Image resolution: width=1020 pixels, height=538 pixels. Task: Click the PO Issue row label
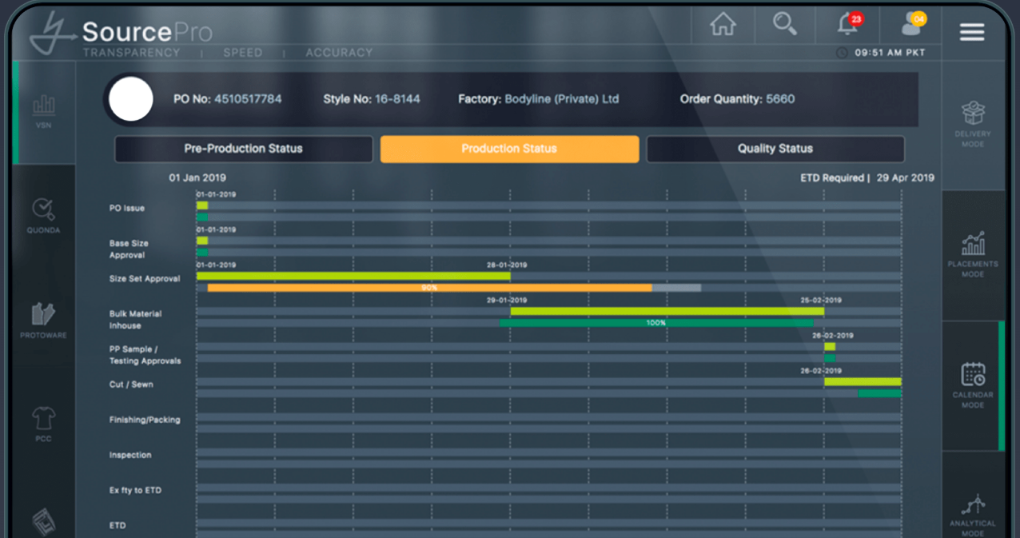[127, 209]
